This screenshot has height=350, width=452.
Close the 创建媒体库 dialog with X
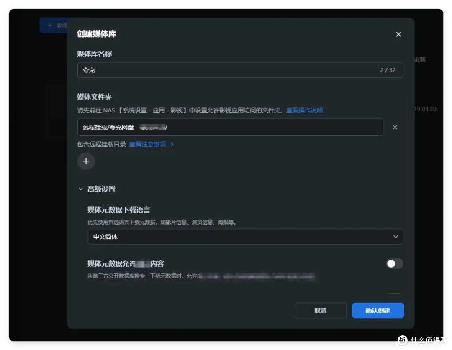(x=398, y=34)
